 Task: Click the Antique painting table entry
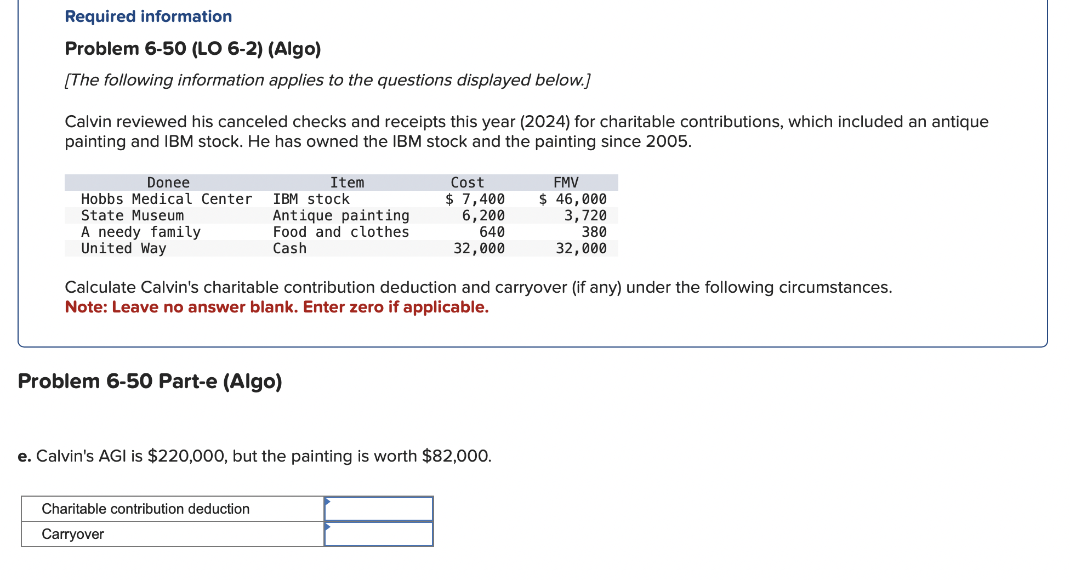tap(341, 215)
